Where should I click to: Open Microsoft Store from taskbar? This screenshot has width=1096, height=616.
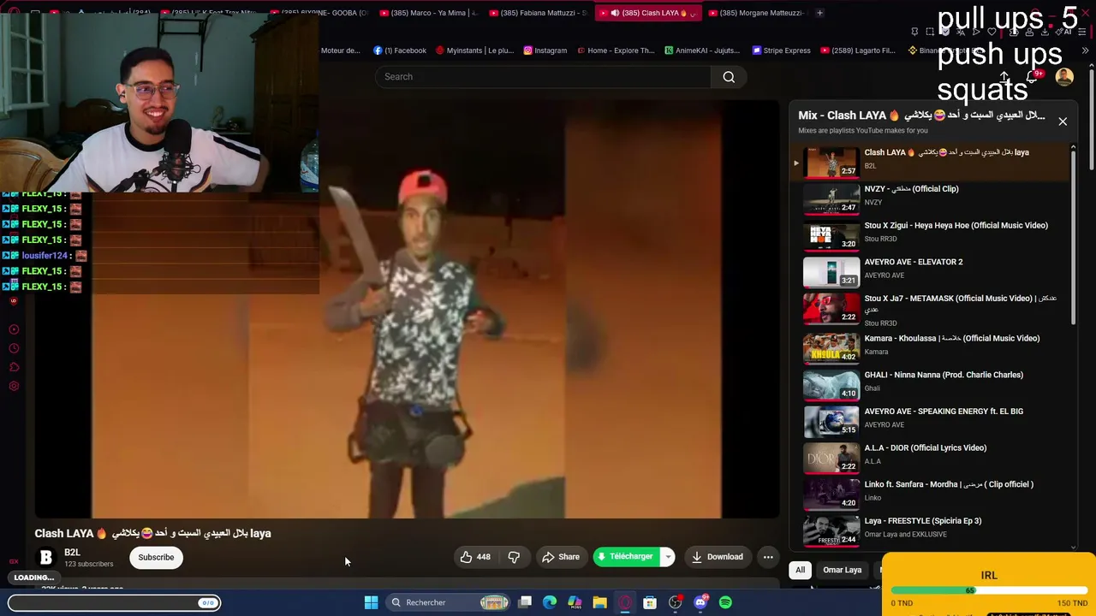650,602
